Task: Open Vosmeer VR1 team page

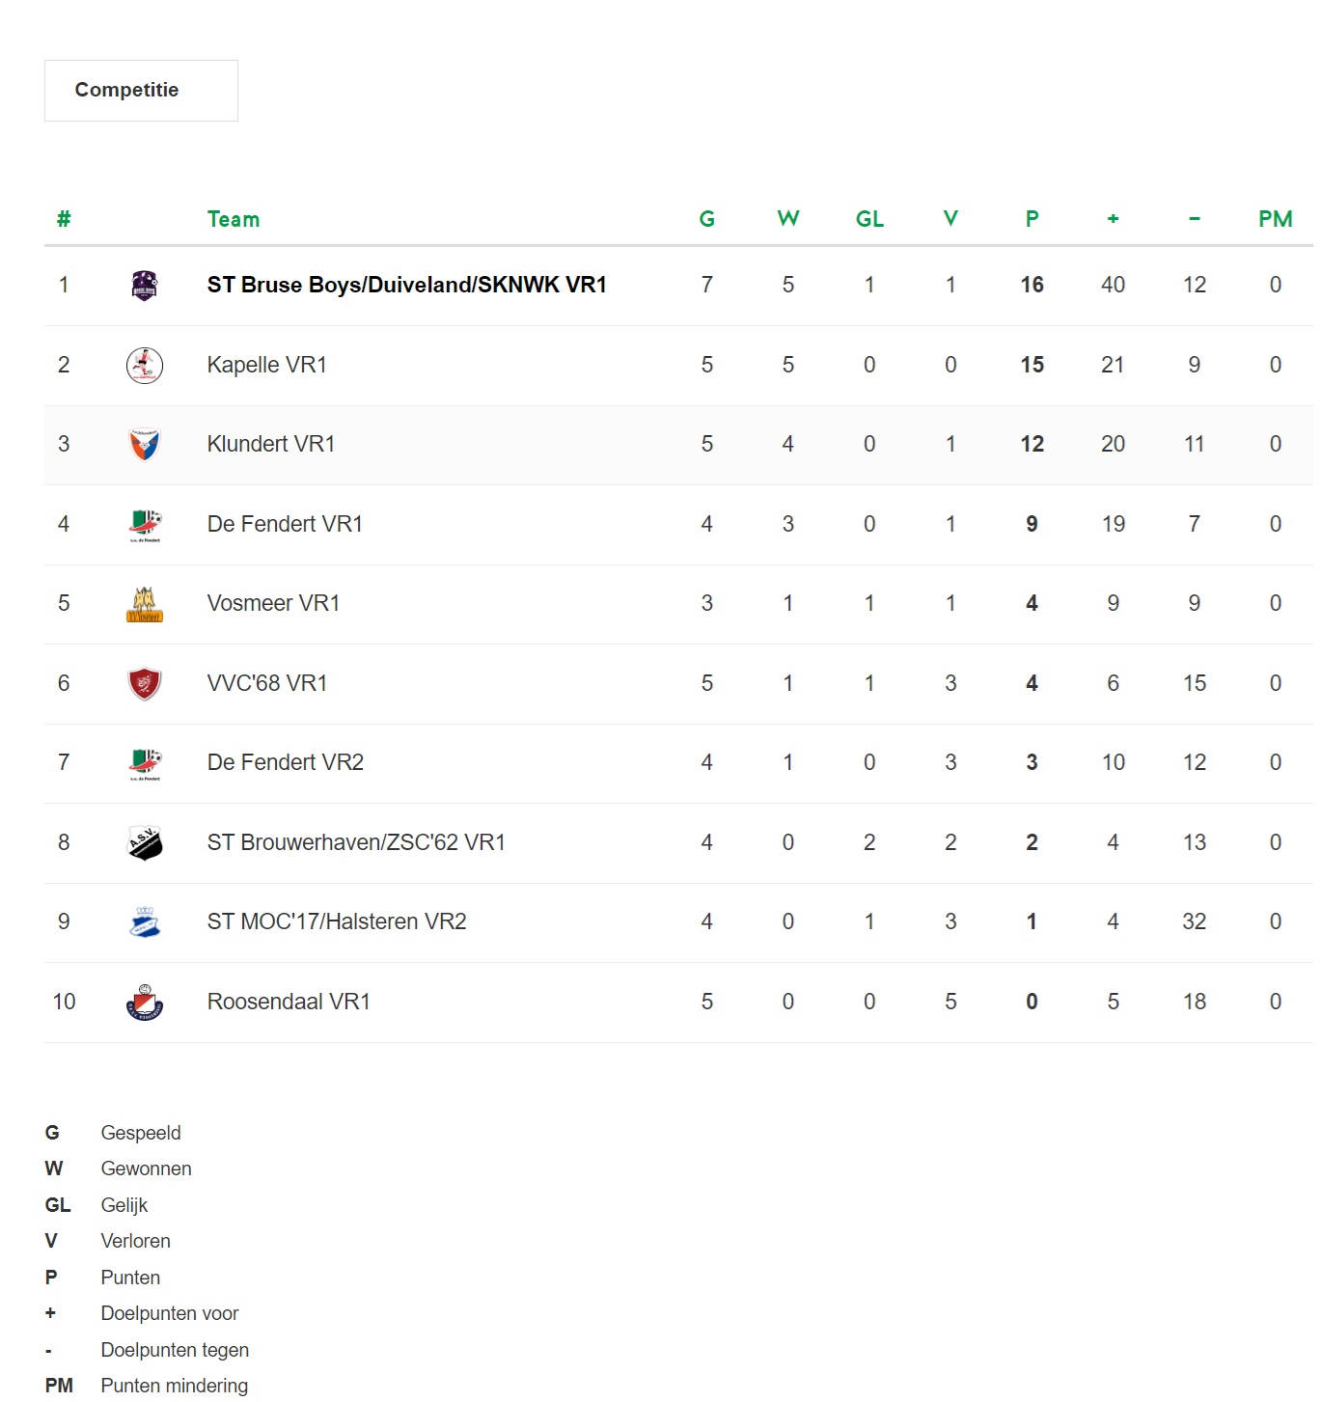Action: (273, 603)
